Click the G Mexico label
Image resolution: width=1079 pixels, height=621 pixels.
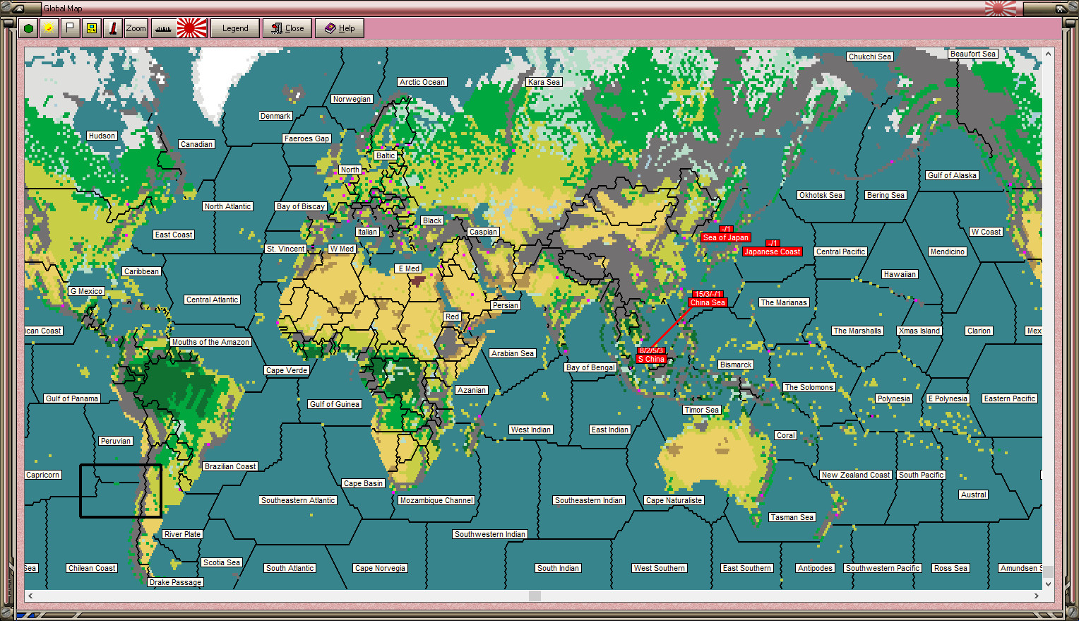87,291
